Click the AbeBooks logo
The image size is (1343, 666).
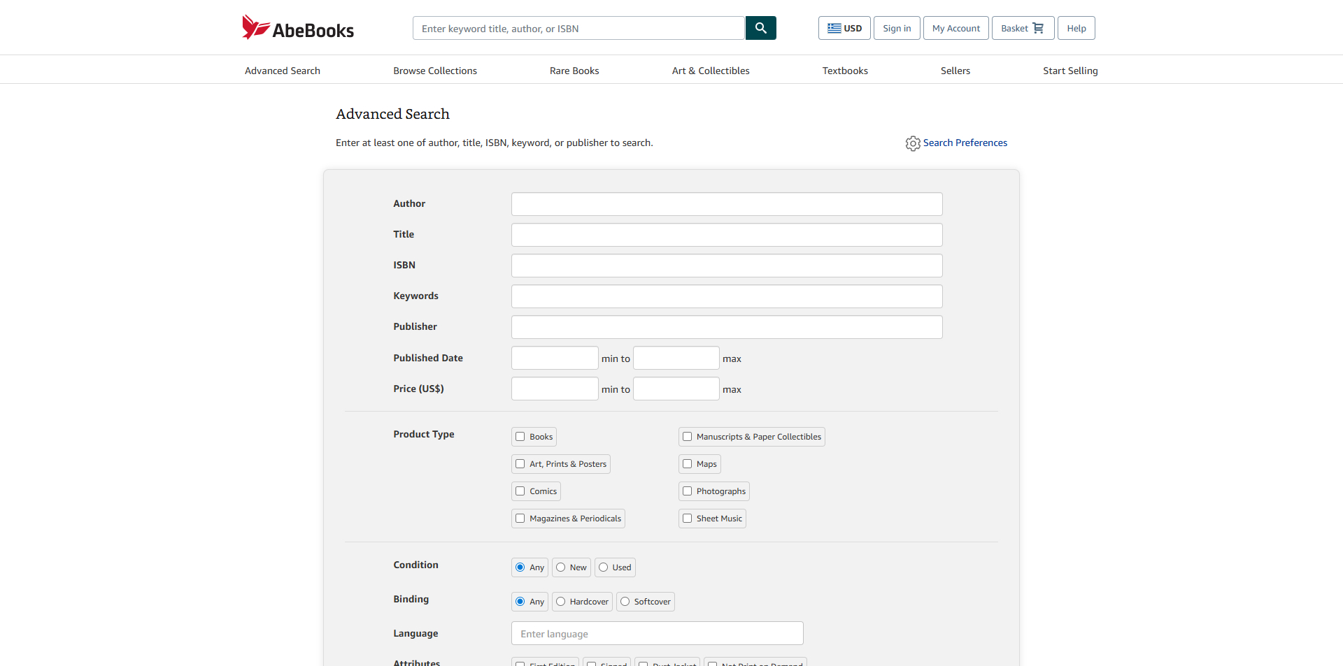[298, 28]
